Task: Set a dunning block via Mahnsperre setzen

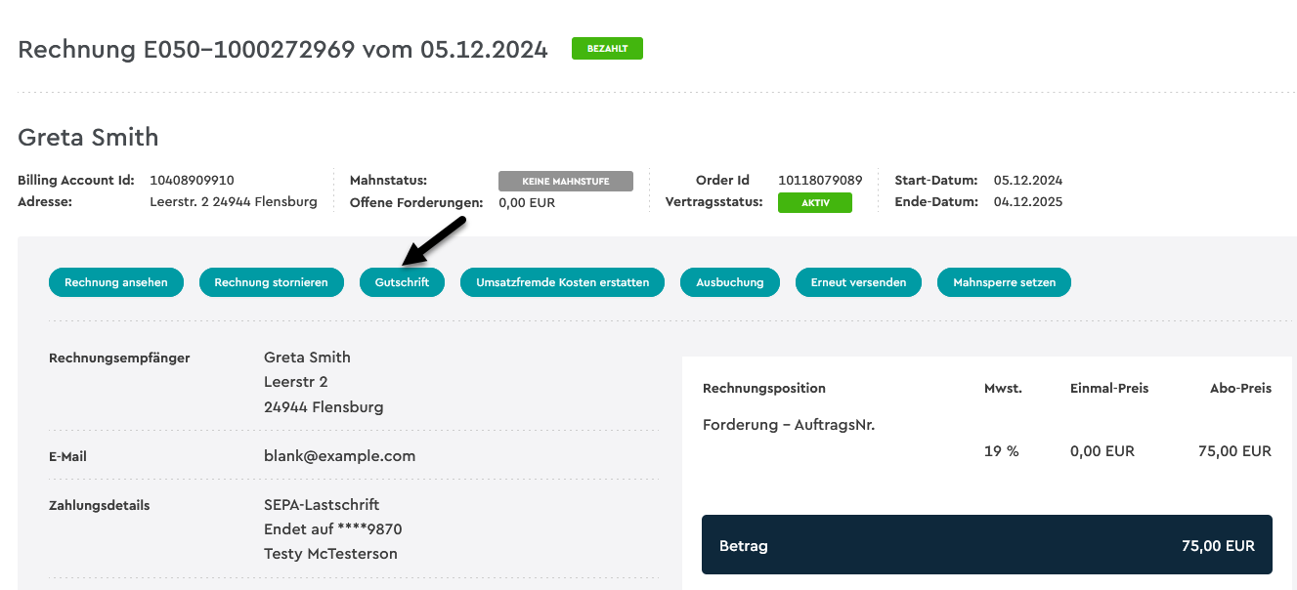Action: coord(1005,282)
